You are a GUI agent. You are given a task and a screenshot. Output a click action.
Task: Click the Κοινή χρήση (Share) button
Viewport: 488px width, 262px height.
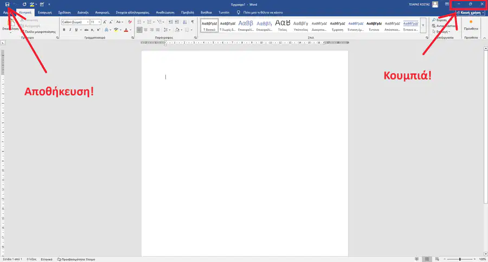click(x=470, y=13)
